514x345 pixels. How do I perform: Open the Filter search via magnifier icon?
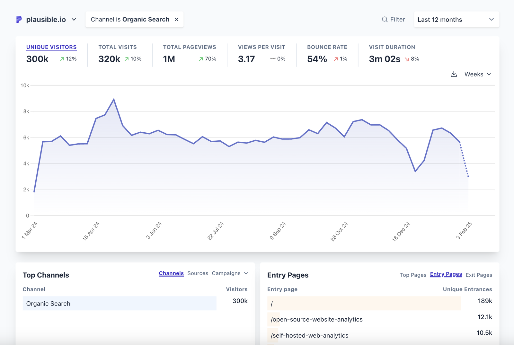pyautogui.click(x=384, y=19)
